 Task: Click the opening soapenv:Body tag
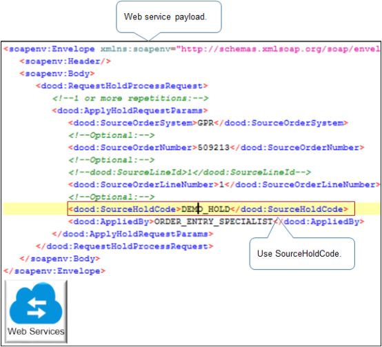coord(57,74)
